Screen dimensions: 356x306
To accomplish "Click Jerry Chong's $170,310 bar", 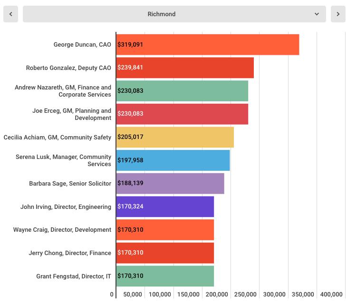I will 165,253.
